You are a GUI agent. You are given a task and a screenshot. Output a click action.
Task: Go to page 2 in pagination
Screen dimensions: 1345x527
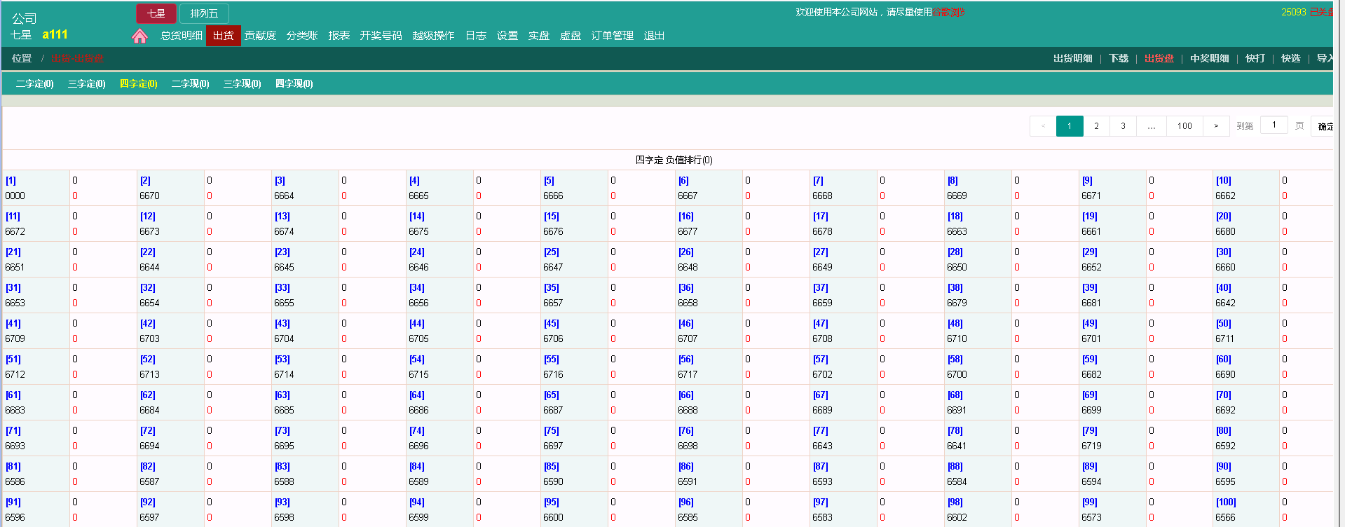pyautogui.click(x=1096, y=126)
